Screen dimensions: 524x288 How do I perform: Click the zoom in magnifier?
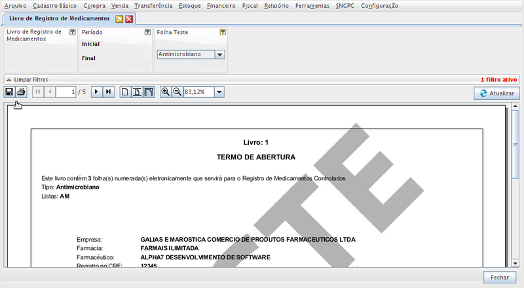pyautogui.click(x=166, y=92)
